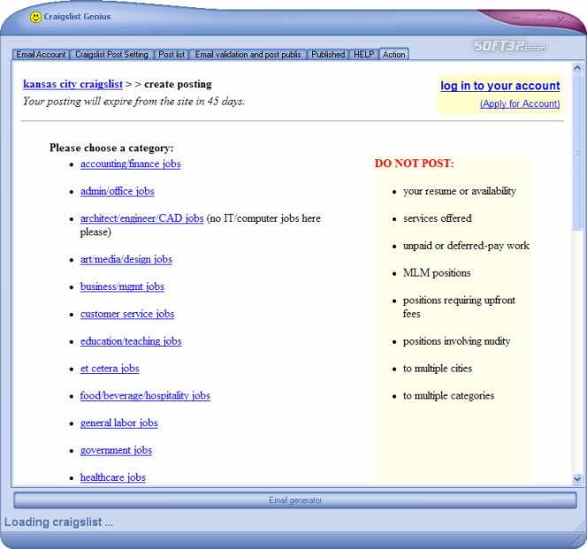Screen dimensions: 587x549
Task: Click the Craigslist Genius window title
Action: 77,17
